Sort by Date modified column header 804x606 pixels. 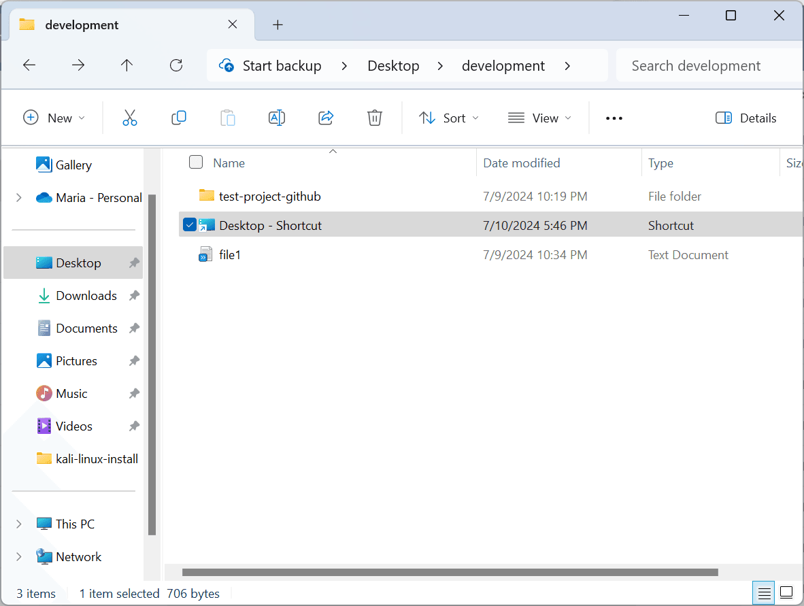(x=522, y=163)
